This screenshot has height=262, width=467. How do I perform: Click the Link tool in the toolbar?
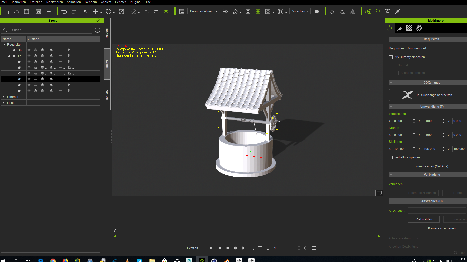(x=133, y=11)
